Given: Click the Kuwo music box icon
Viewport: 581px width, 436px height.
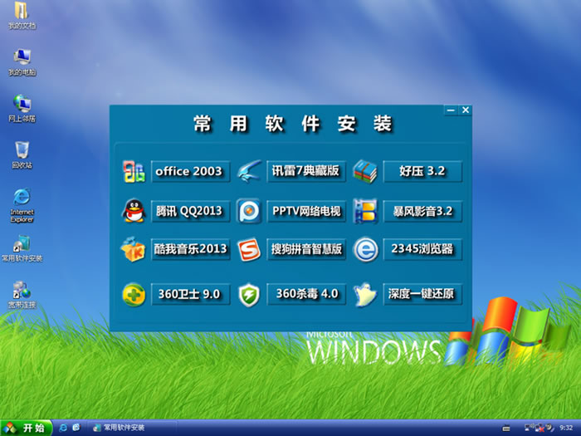Looking at the screenshot, I should click(x=133, y=249).
